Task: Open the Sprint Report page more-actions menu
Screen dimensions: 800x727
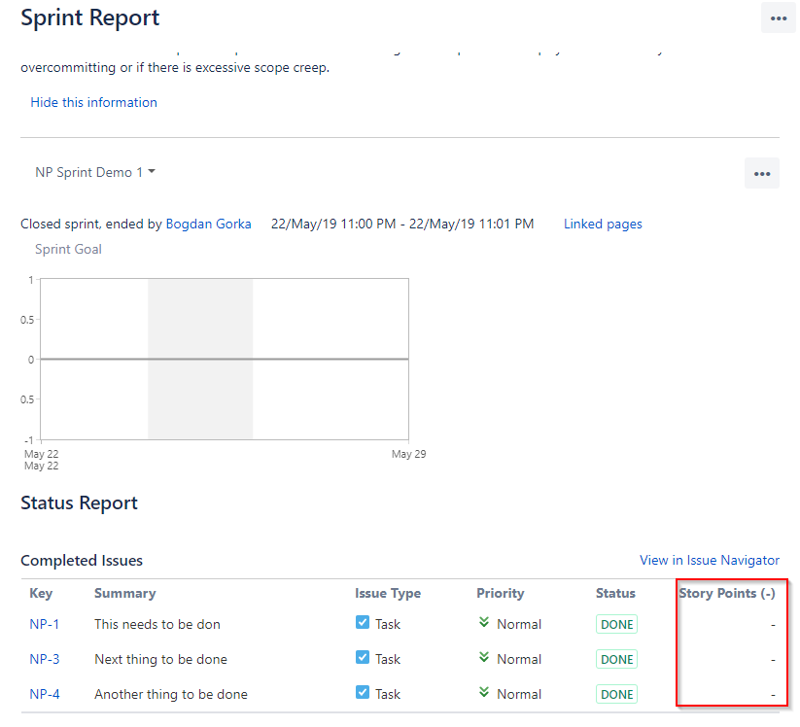Action: point(778,18)
